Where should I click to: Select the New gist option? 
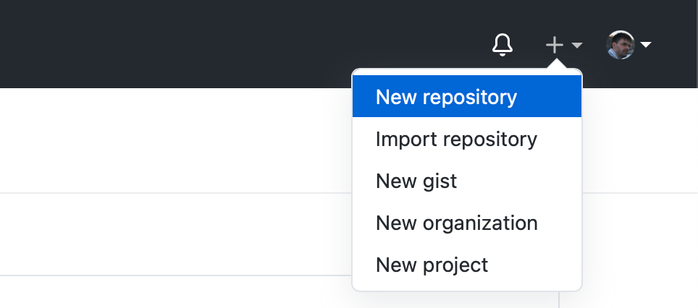tap(467, 181)
